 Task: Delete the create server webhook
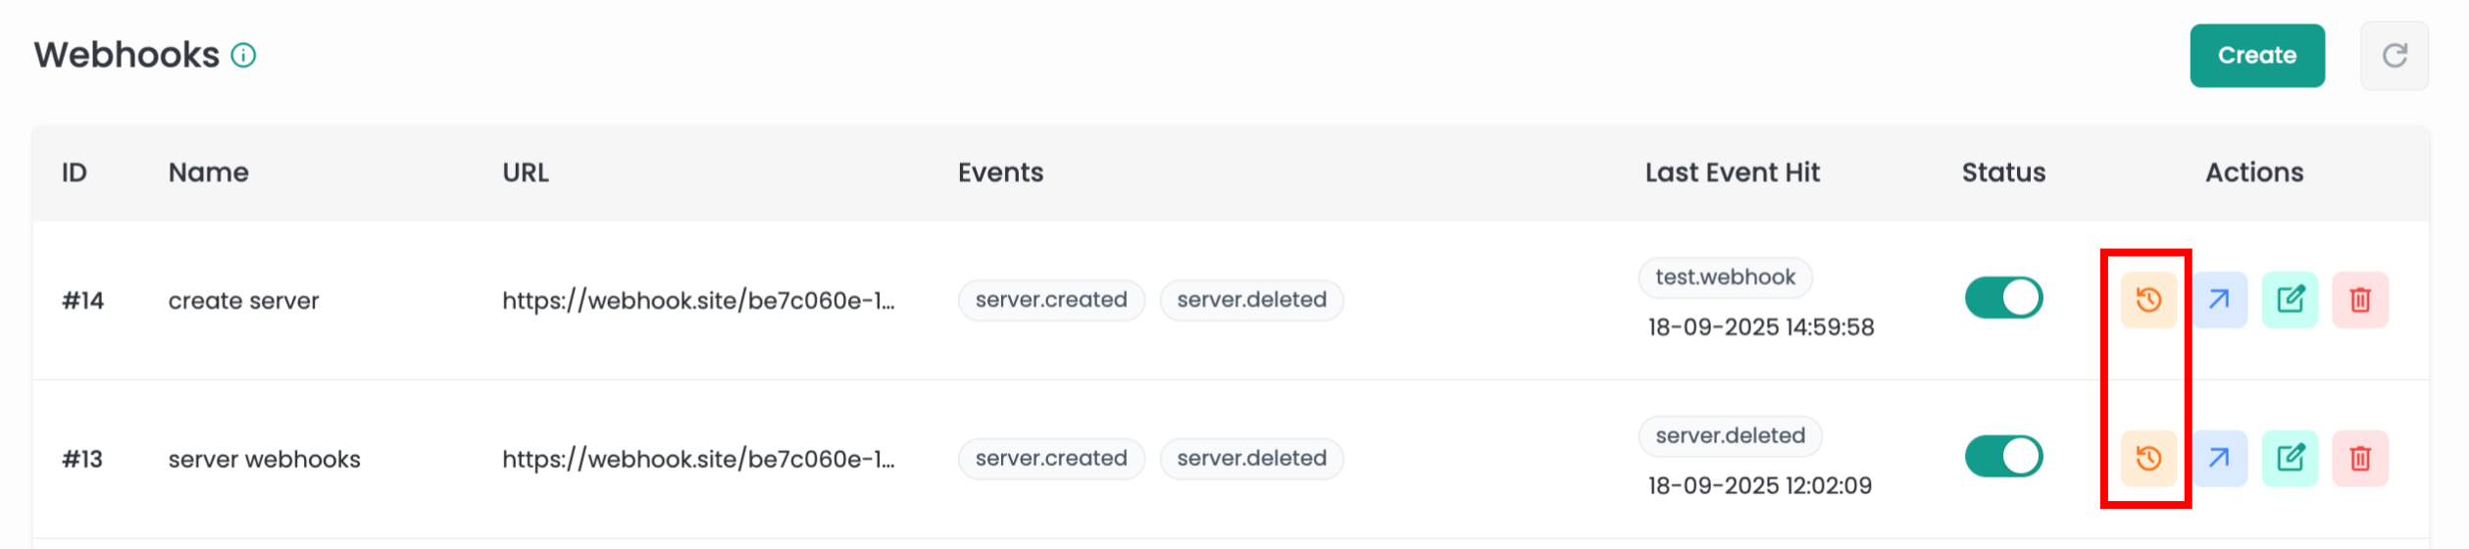(x=2360, y=300)
